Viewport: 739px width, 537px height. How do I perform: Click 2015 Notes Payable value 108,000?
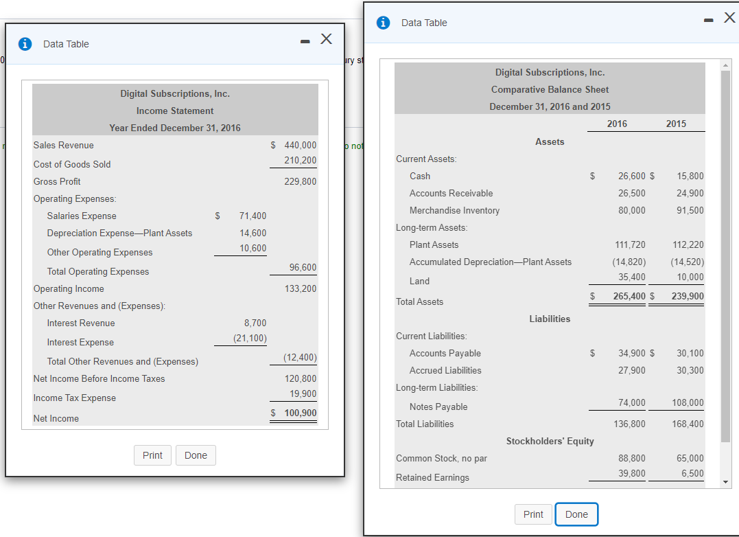[688, 402]
